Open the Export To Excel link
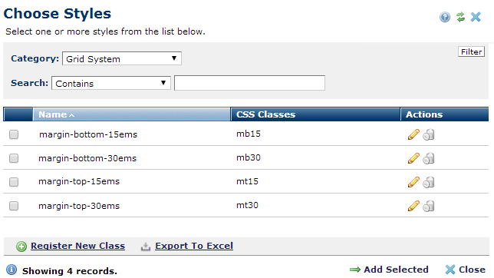494x278 pixels. [x=194, y=246]
